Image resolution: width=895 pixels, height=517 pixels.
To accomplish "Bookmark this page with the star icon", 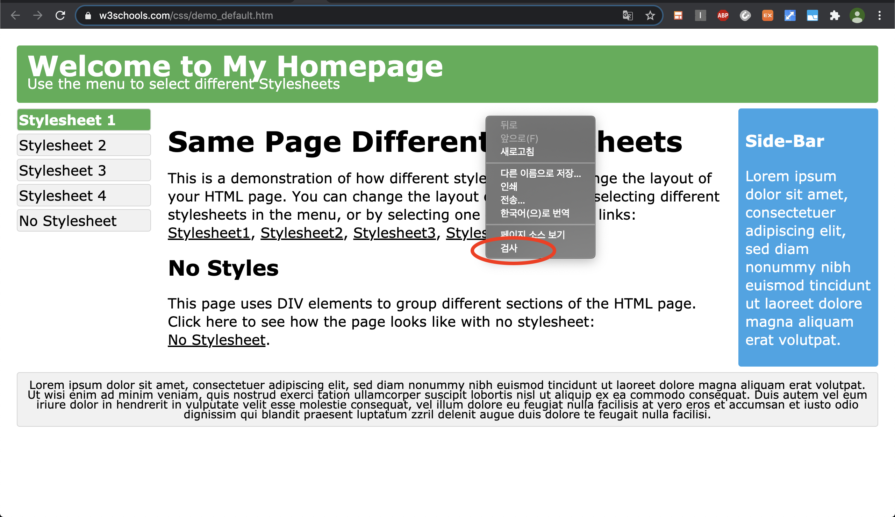I will [x=650, y=16].
